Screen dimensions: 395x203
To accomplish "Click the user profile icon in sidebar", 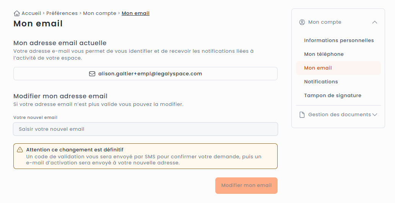I will 302,22.
